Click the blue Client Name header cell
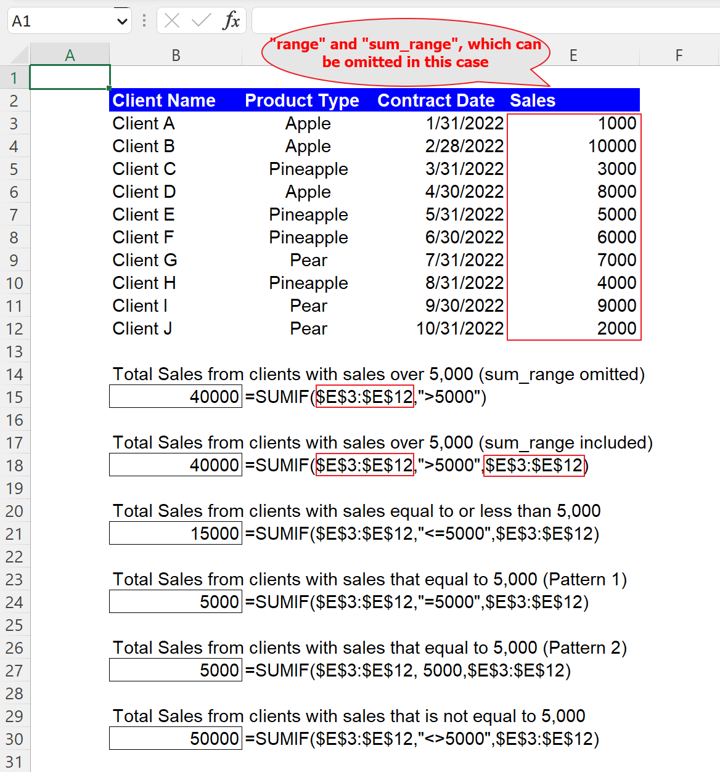 [x=163, y=100]
